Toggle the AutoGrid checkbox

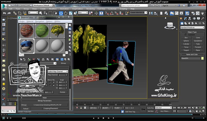click(x=186, y=35)
